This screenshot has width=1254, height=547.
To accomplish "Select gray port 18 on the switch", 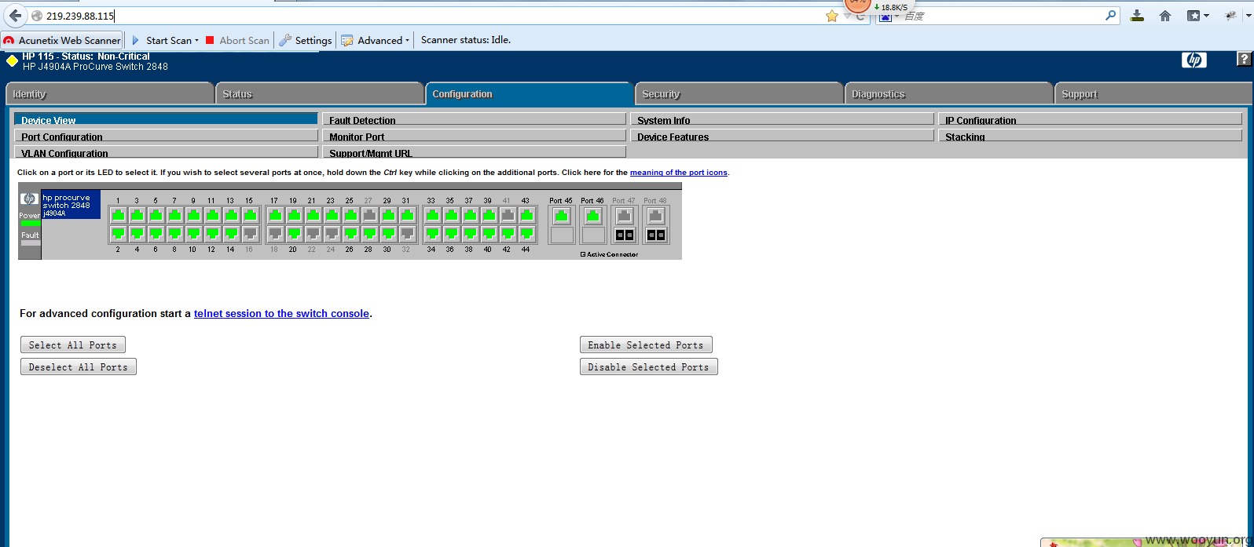I will point(275,234).
